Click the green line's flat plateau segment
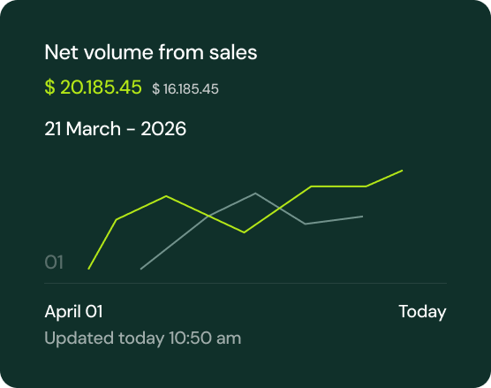 [338, 186]
